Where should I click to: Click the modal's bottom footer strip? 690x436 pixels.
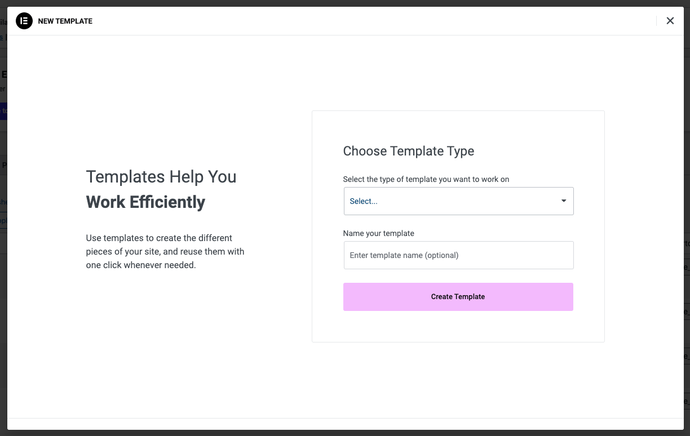345,424
